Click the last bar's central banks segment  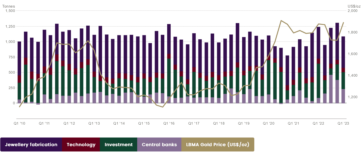[343, 96]
